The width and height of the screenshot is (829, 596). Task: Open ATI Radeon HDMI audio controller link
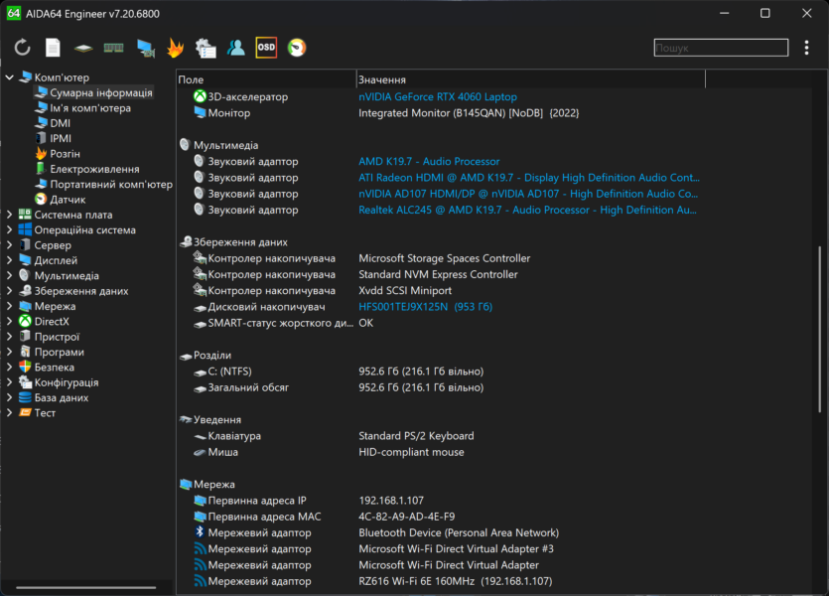[529, 178]
